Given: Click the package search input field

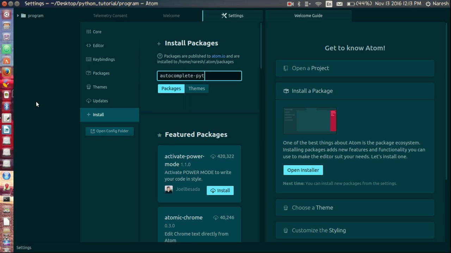Looking at the screenshot, I should tap(199, 76).
